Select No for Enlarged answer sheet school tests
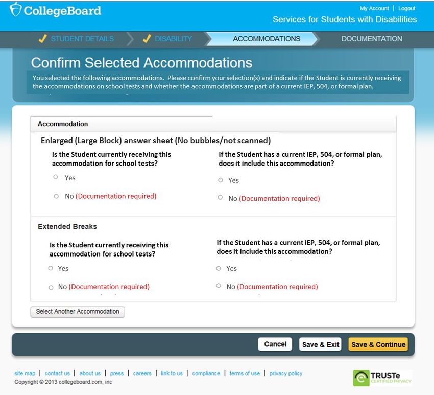 point(56,196)
